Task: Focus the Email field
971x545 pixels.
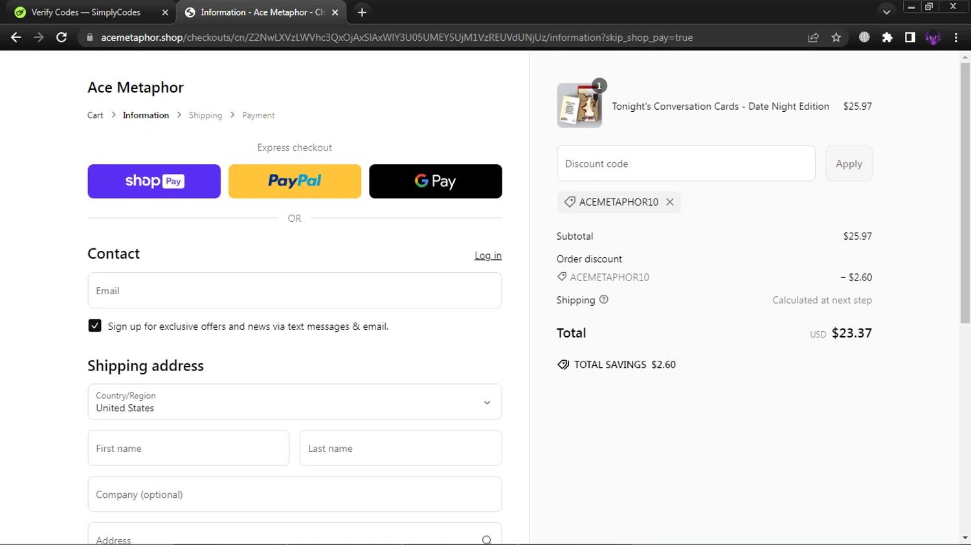Action: click(295, 290)
